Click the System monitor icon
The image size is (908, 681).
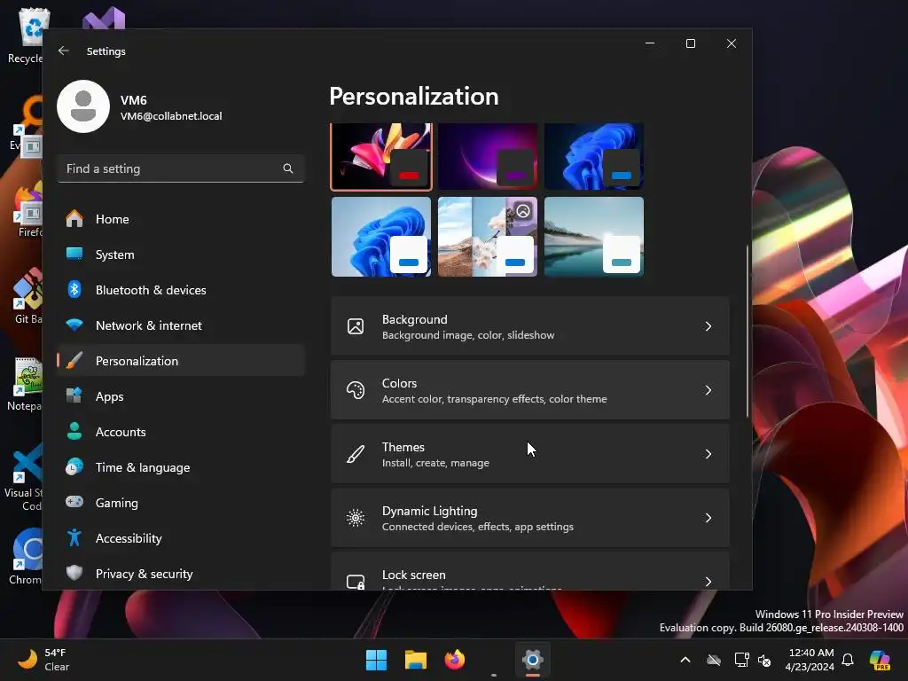click(74, 254)
